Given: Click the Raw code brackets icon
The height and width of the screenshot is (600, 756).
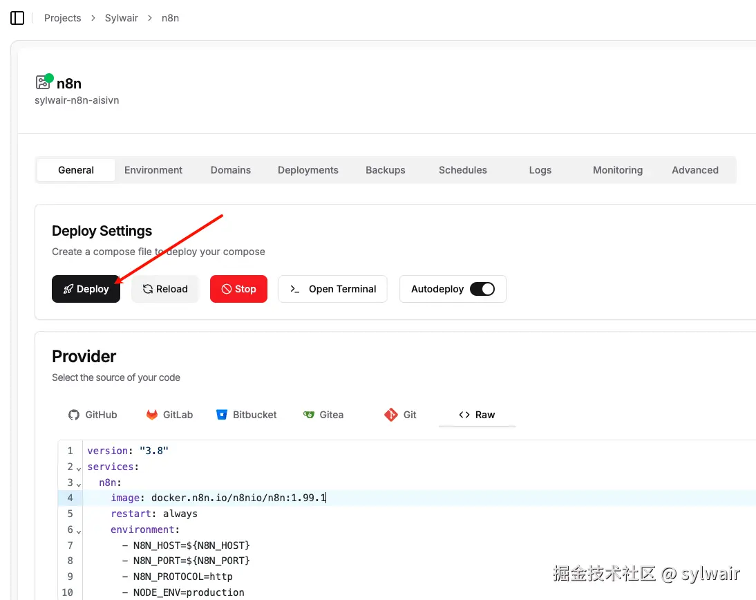Looking at the screenshot, I should [464, 415].
